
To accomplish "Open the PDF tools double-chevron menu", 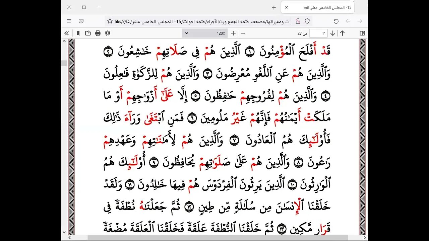I will click(x=67, y=33).
